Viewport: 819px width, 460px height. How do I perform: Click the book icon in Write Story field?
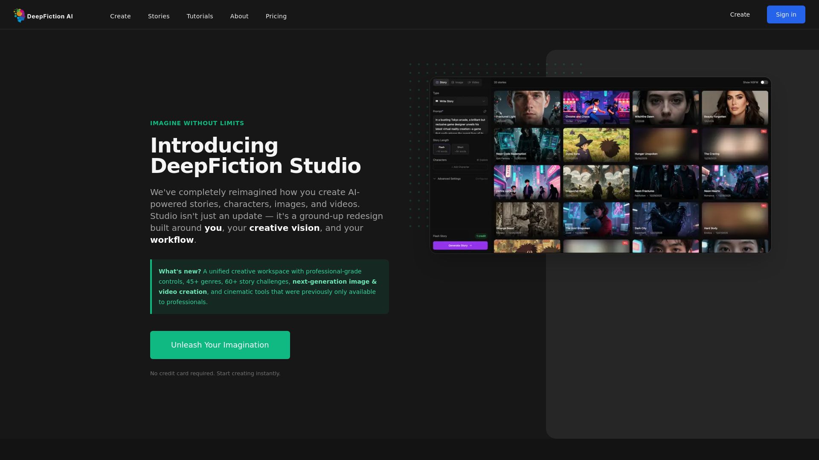tap(436, 101)
